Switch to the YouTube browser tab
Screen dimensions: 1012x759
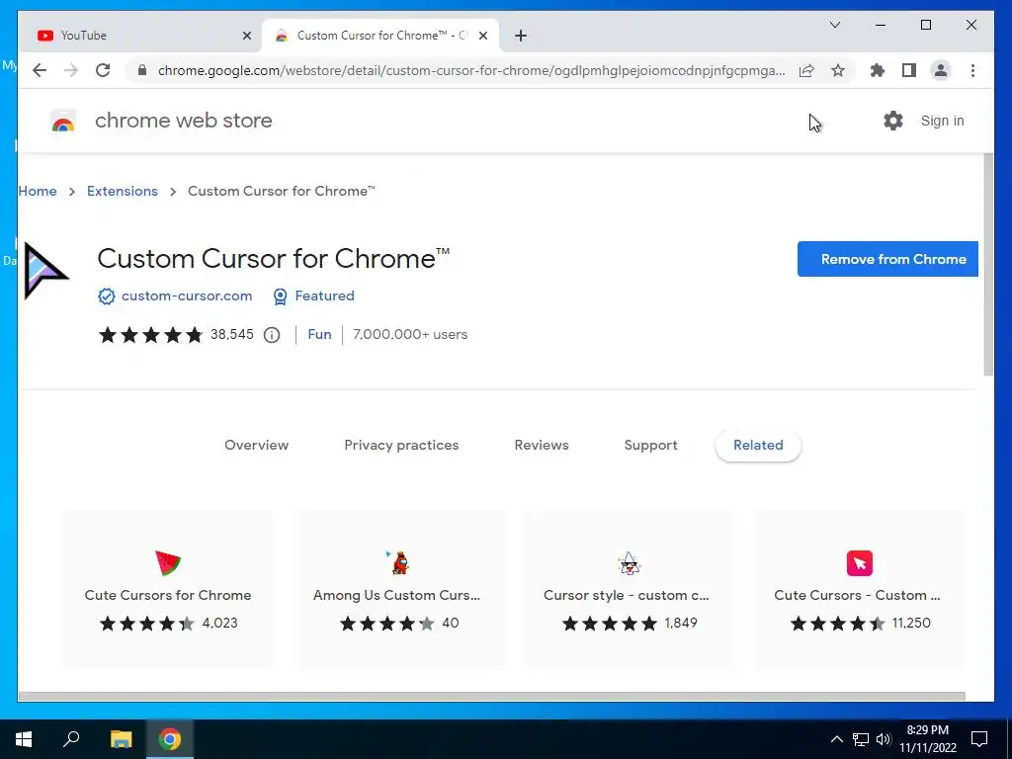pyautogui.click(x=140, y=36)
